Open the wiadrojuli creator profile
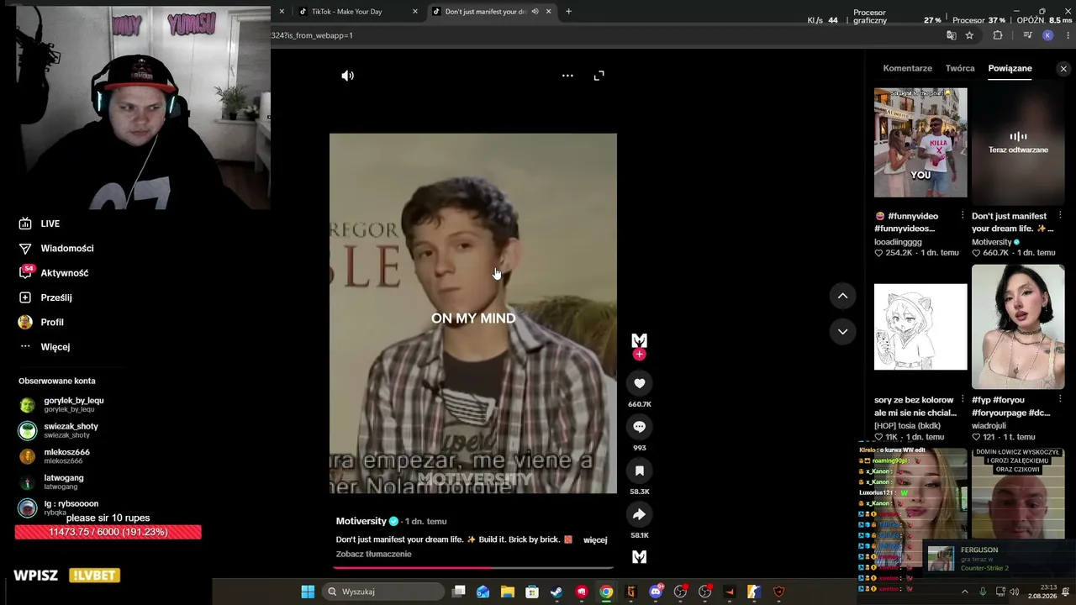The width and height of the screenshot is (1076, 605). click(x=990, y=426)
